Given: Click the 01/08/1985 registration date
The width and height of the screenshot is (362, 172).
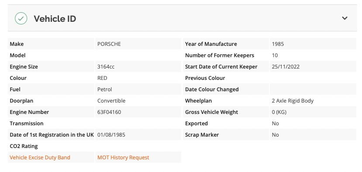Looking at the screenshot, I should coord(111,135).
